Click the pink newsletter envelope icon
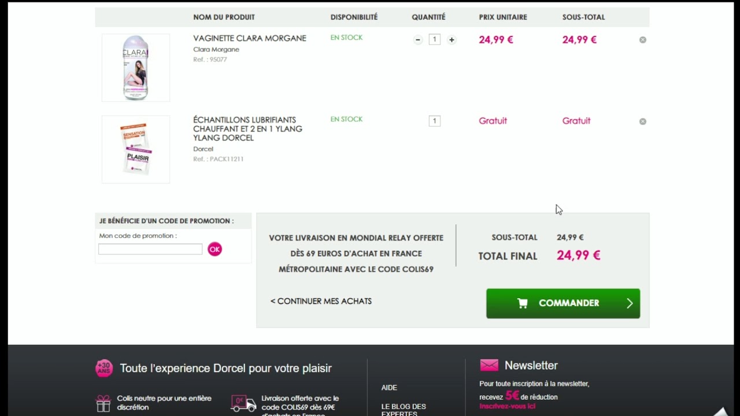This screenshot has width=740, height=416. click(x=489, y=365)
